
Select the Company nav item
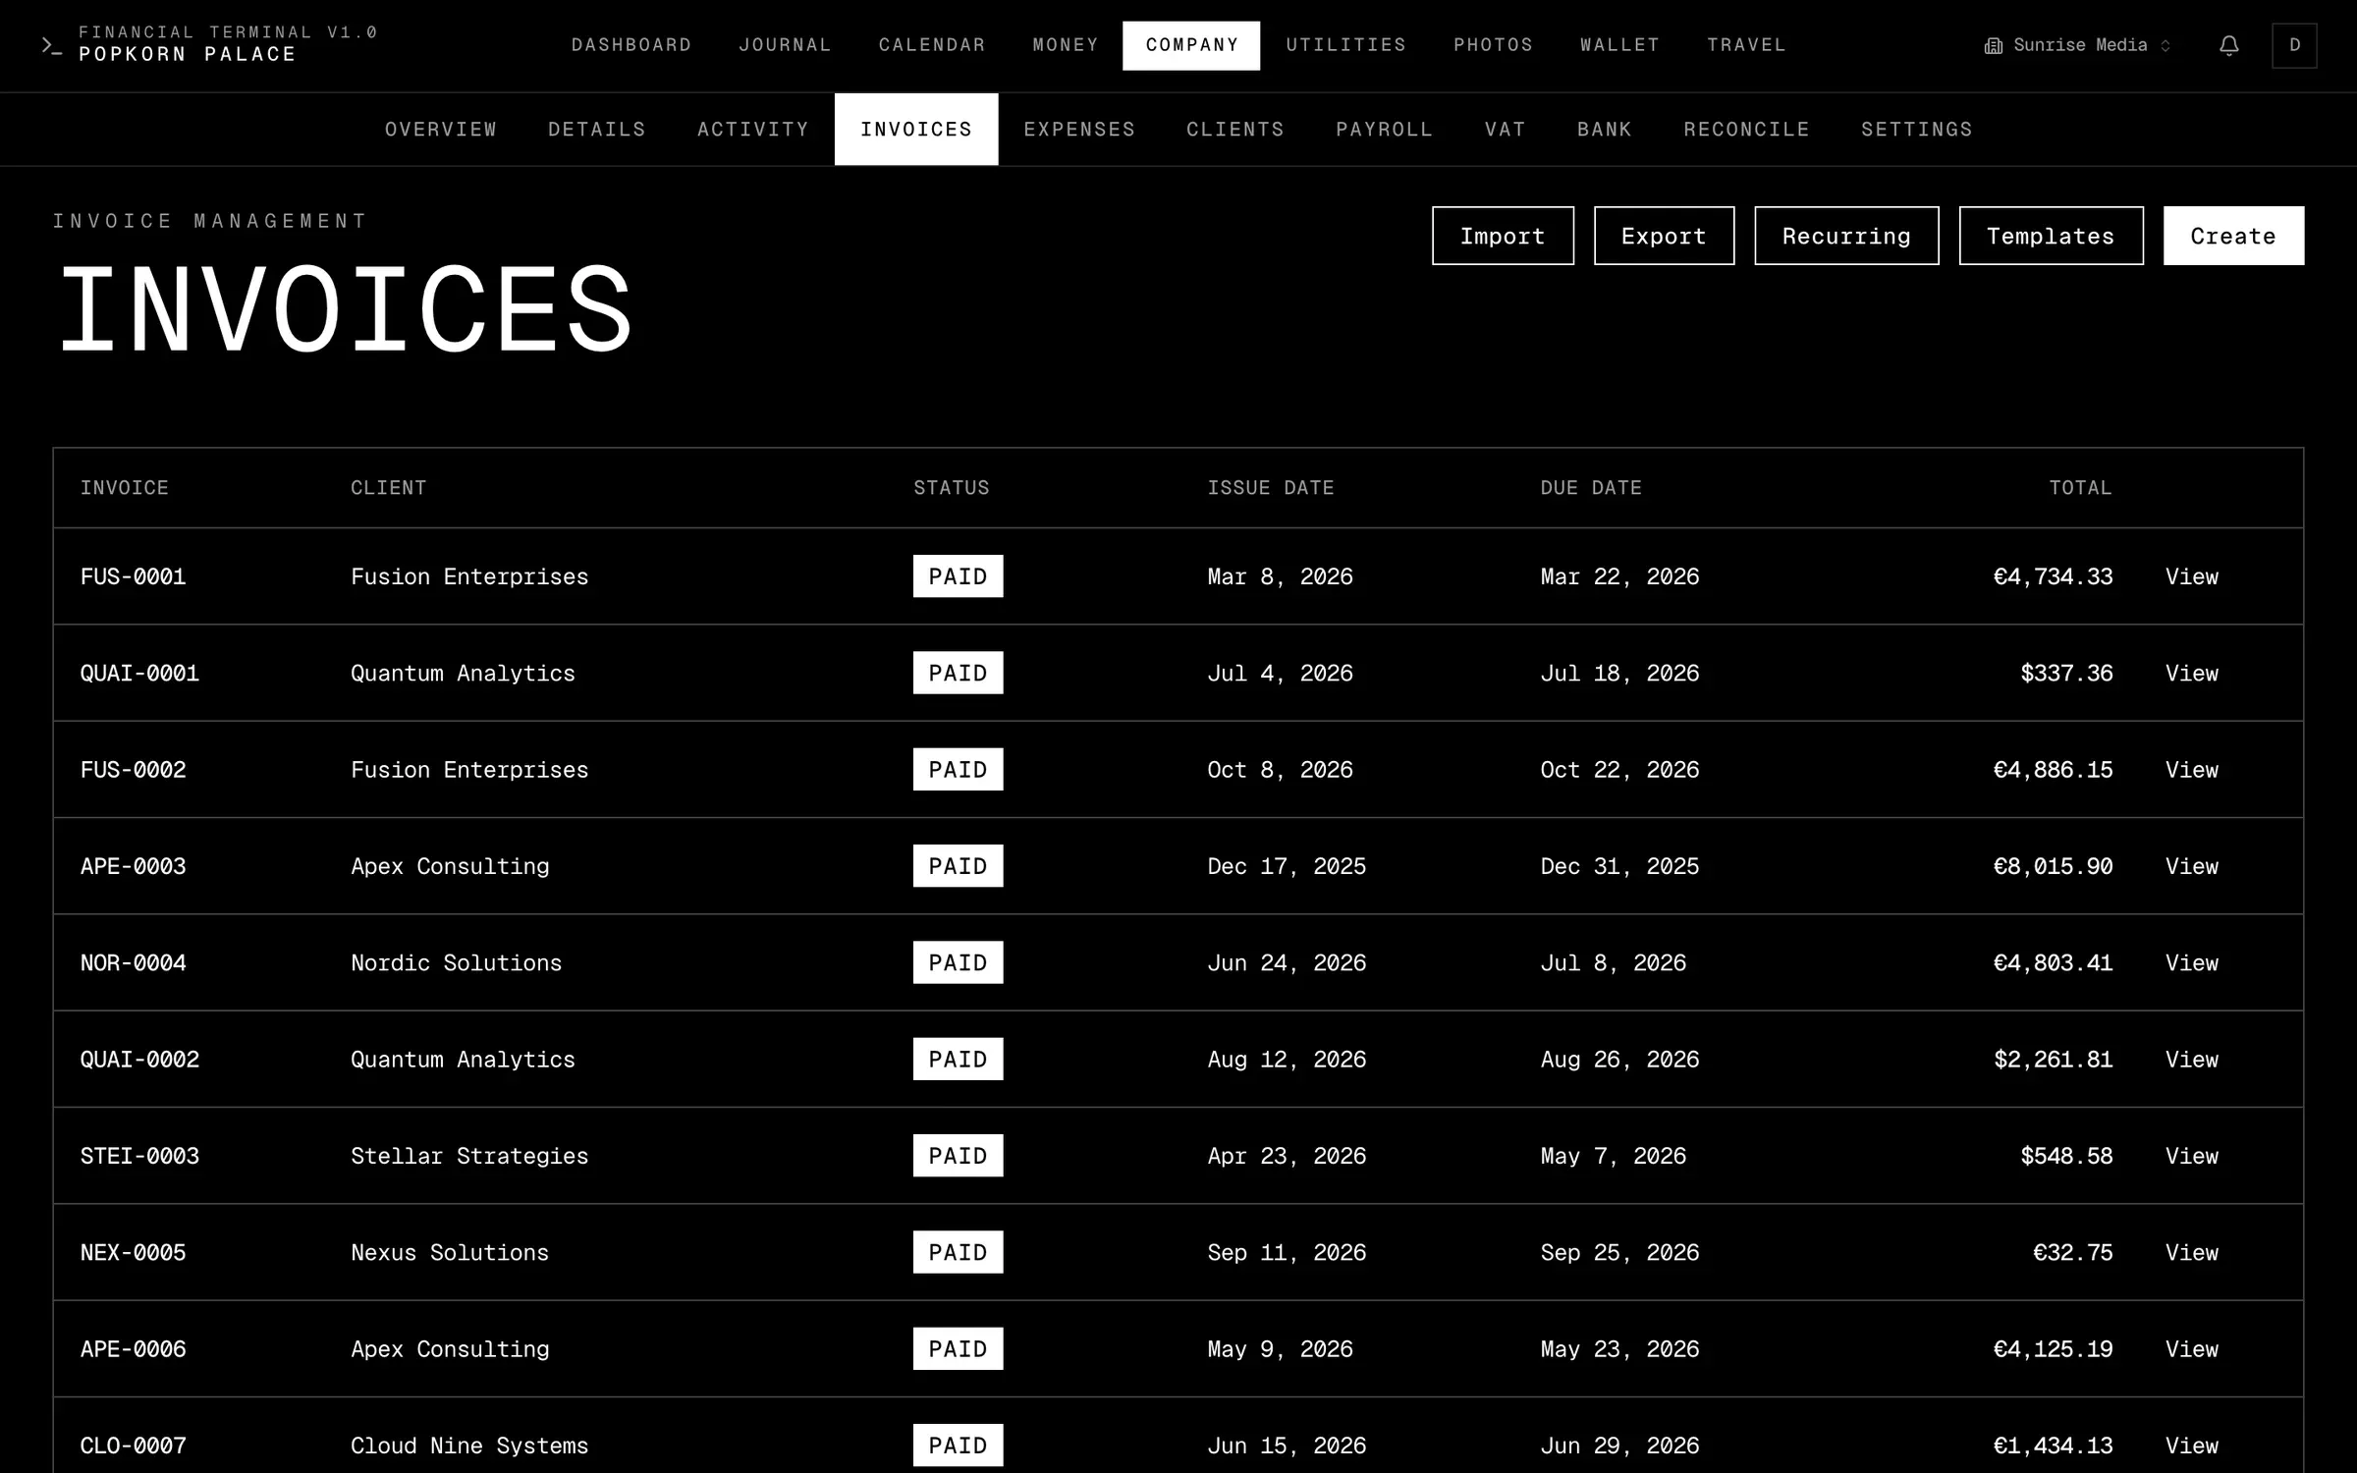[x=1191, y=45]
